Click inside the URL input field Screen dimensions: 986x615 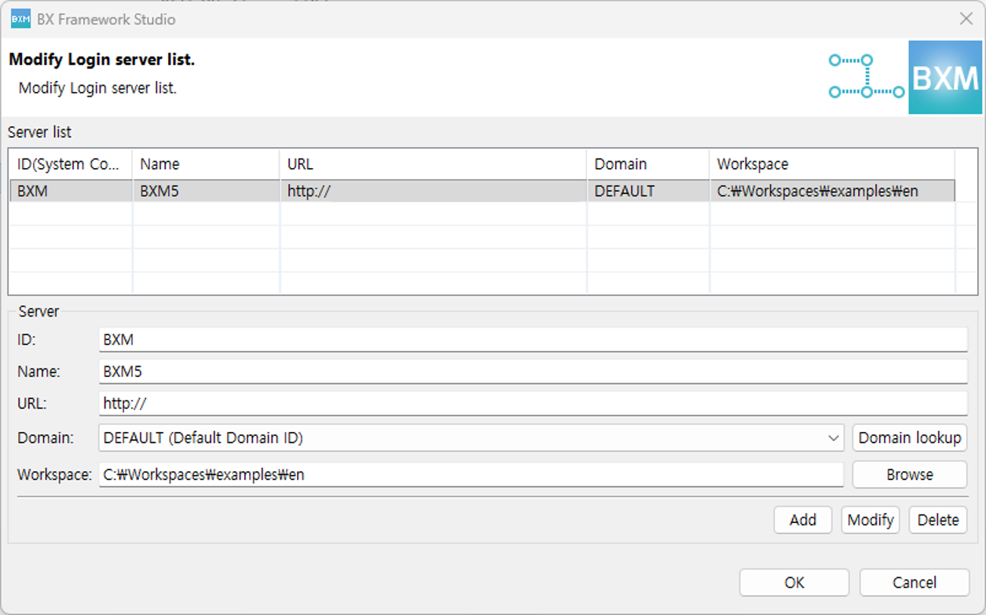(x=471, y=405)
